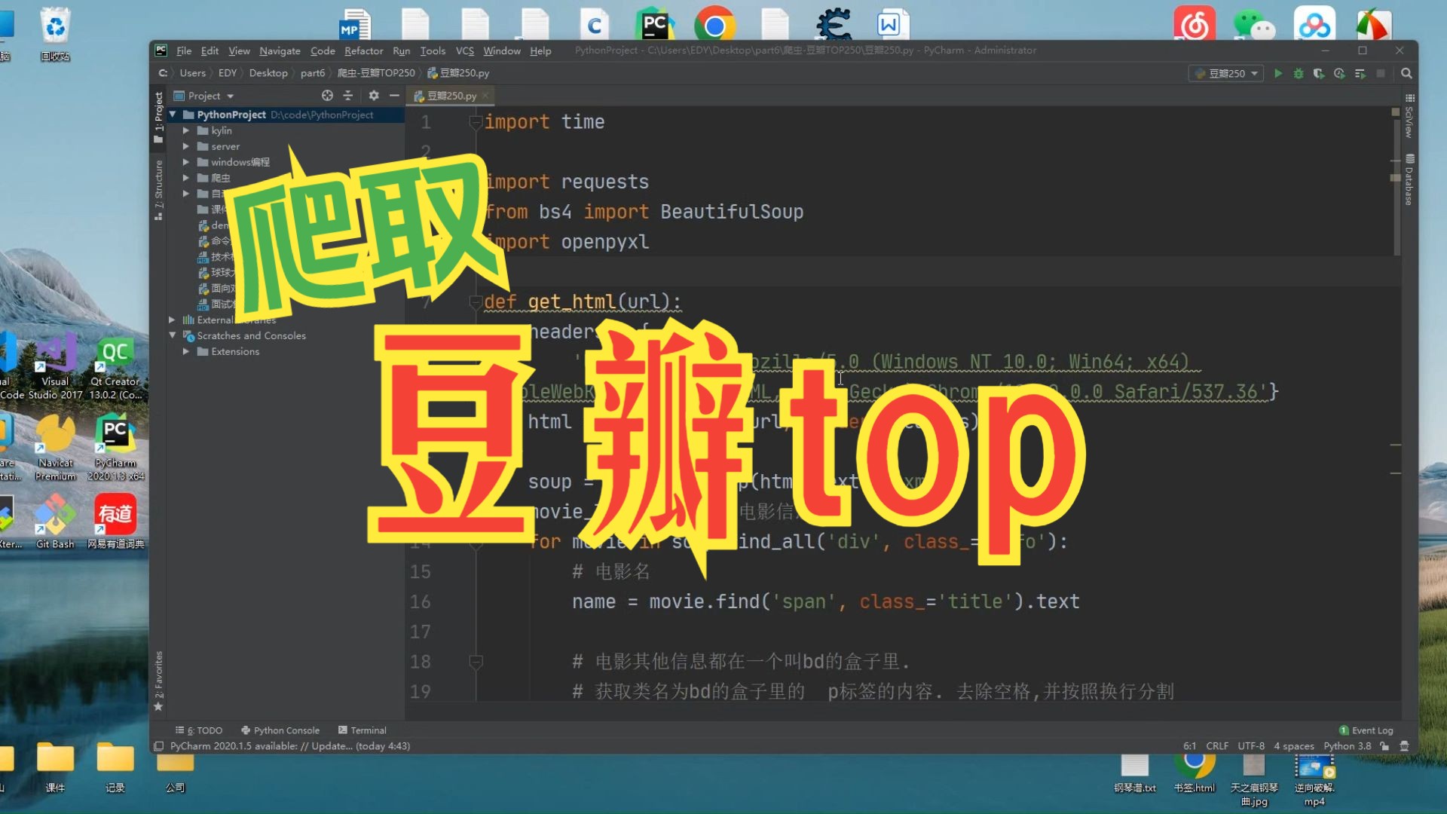Open Search Everywhere magnifier icon
Screen dimensions: 1447x814
click(1406, 73)
